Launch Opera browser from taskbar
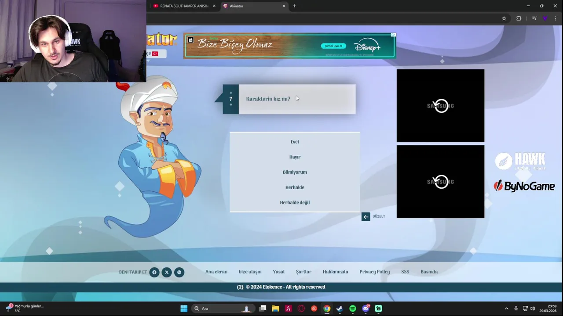The height and width of the screenshot is (316, 563). [x=301, y=309]
